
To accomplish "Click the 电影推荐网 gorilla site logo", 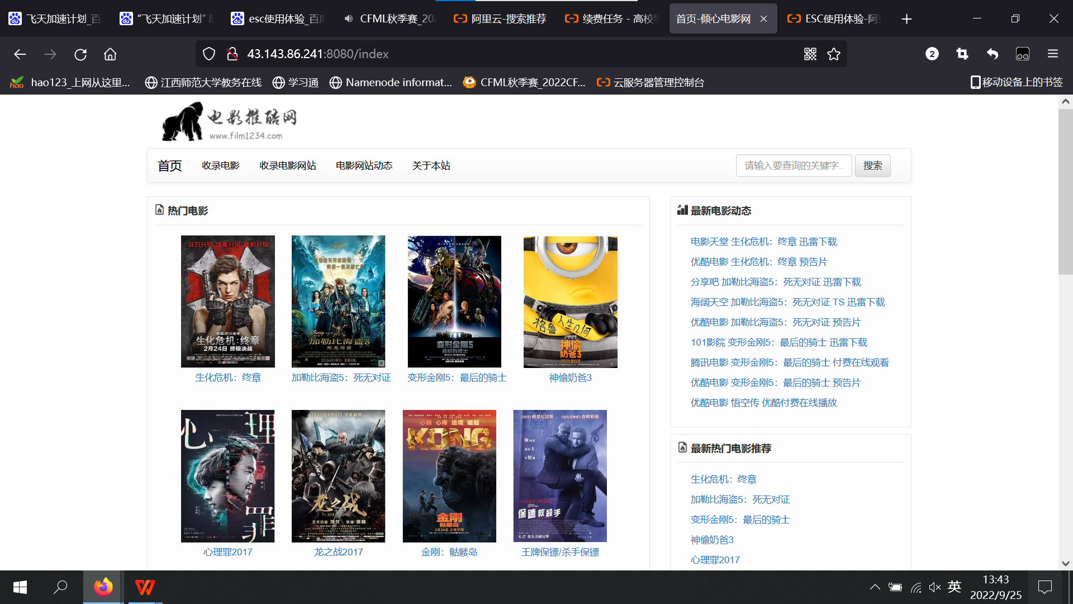I will pyautogui.click(x=230, y=121).
